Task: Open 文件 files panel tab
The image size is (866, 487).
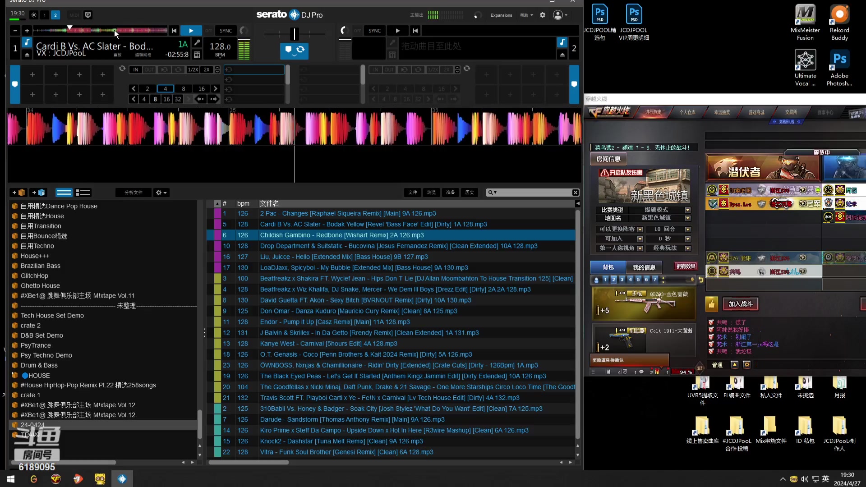Action: tap(413, 193)
